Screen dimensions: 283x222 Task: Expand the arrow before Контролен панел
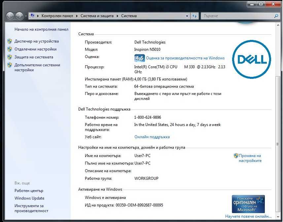[38, 16]
